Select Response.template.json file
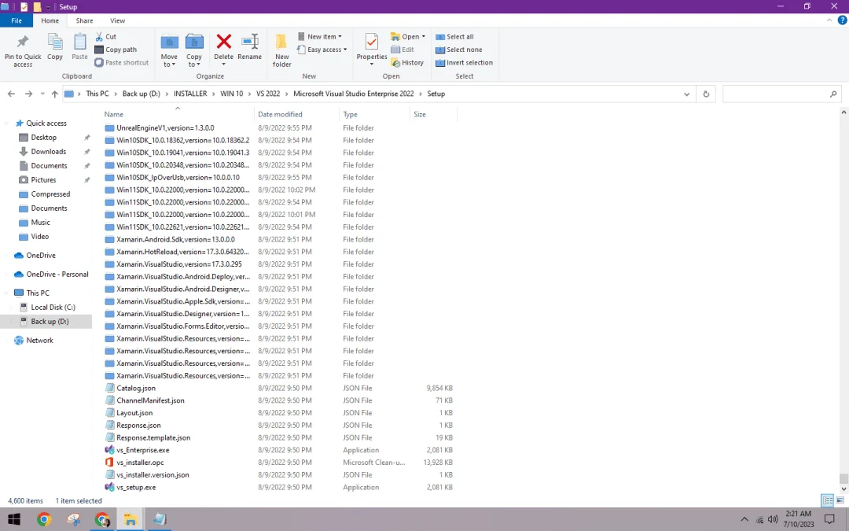 [x=153, y=437]
